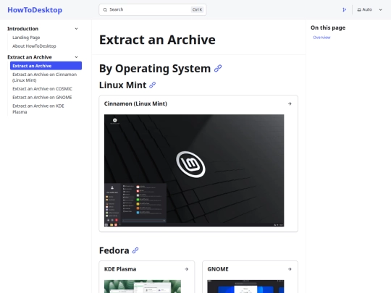The width and height of the screenshot is (391, 293).
Task: Click the magnifier icon in search box
Action: click(105, 9)
